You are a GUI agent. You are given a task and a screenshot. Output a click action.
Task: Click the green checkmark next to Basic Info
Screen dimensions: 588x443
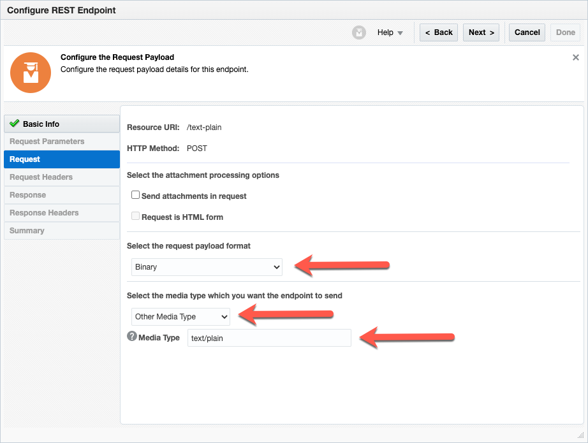15,124
